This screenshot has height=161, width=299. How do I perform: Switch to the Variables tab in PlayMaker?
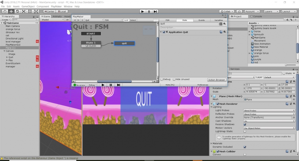point(219,20)
